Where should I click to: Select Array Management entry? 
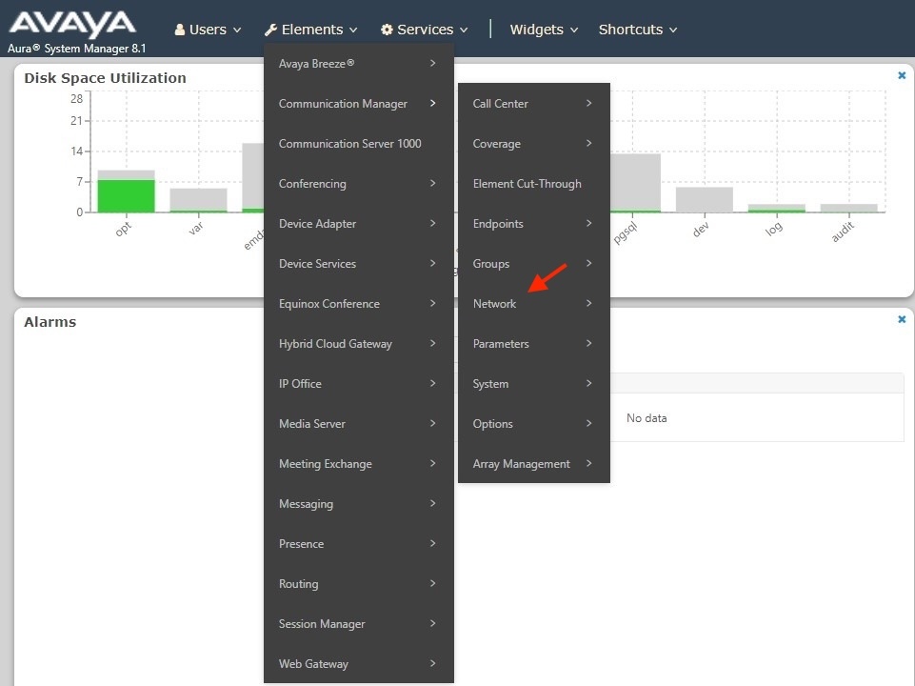(x=533, y=464)
